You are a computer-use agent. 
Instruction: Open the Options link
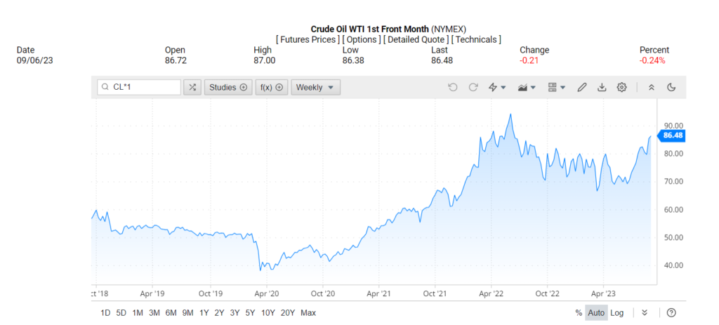point(362,39)
